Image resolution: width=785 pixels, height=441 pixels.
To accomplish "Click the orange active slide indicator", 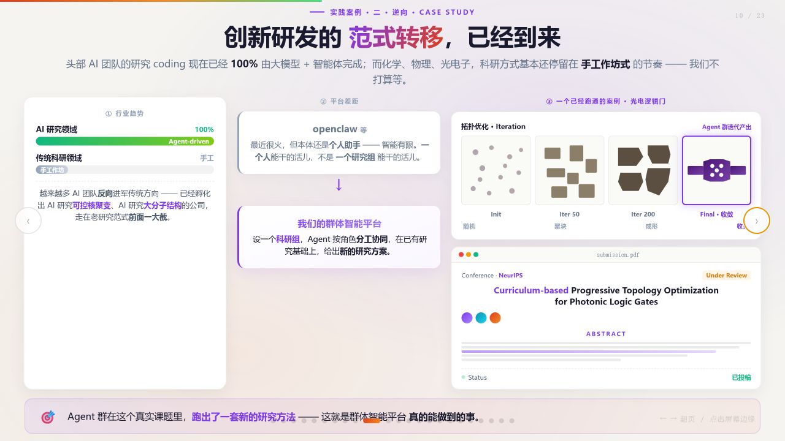I will point(372,421).
